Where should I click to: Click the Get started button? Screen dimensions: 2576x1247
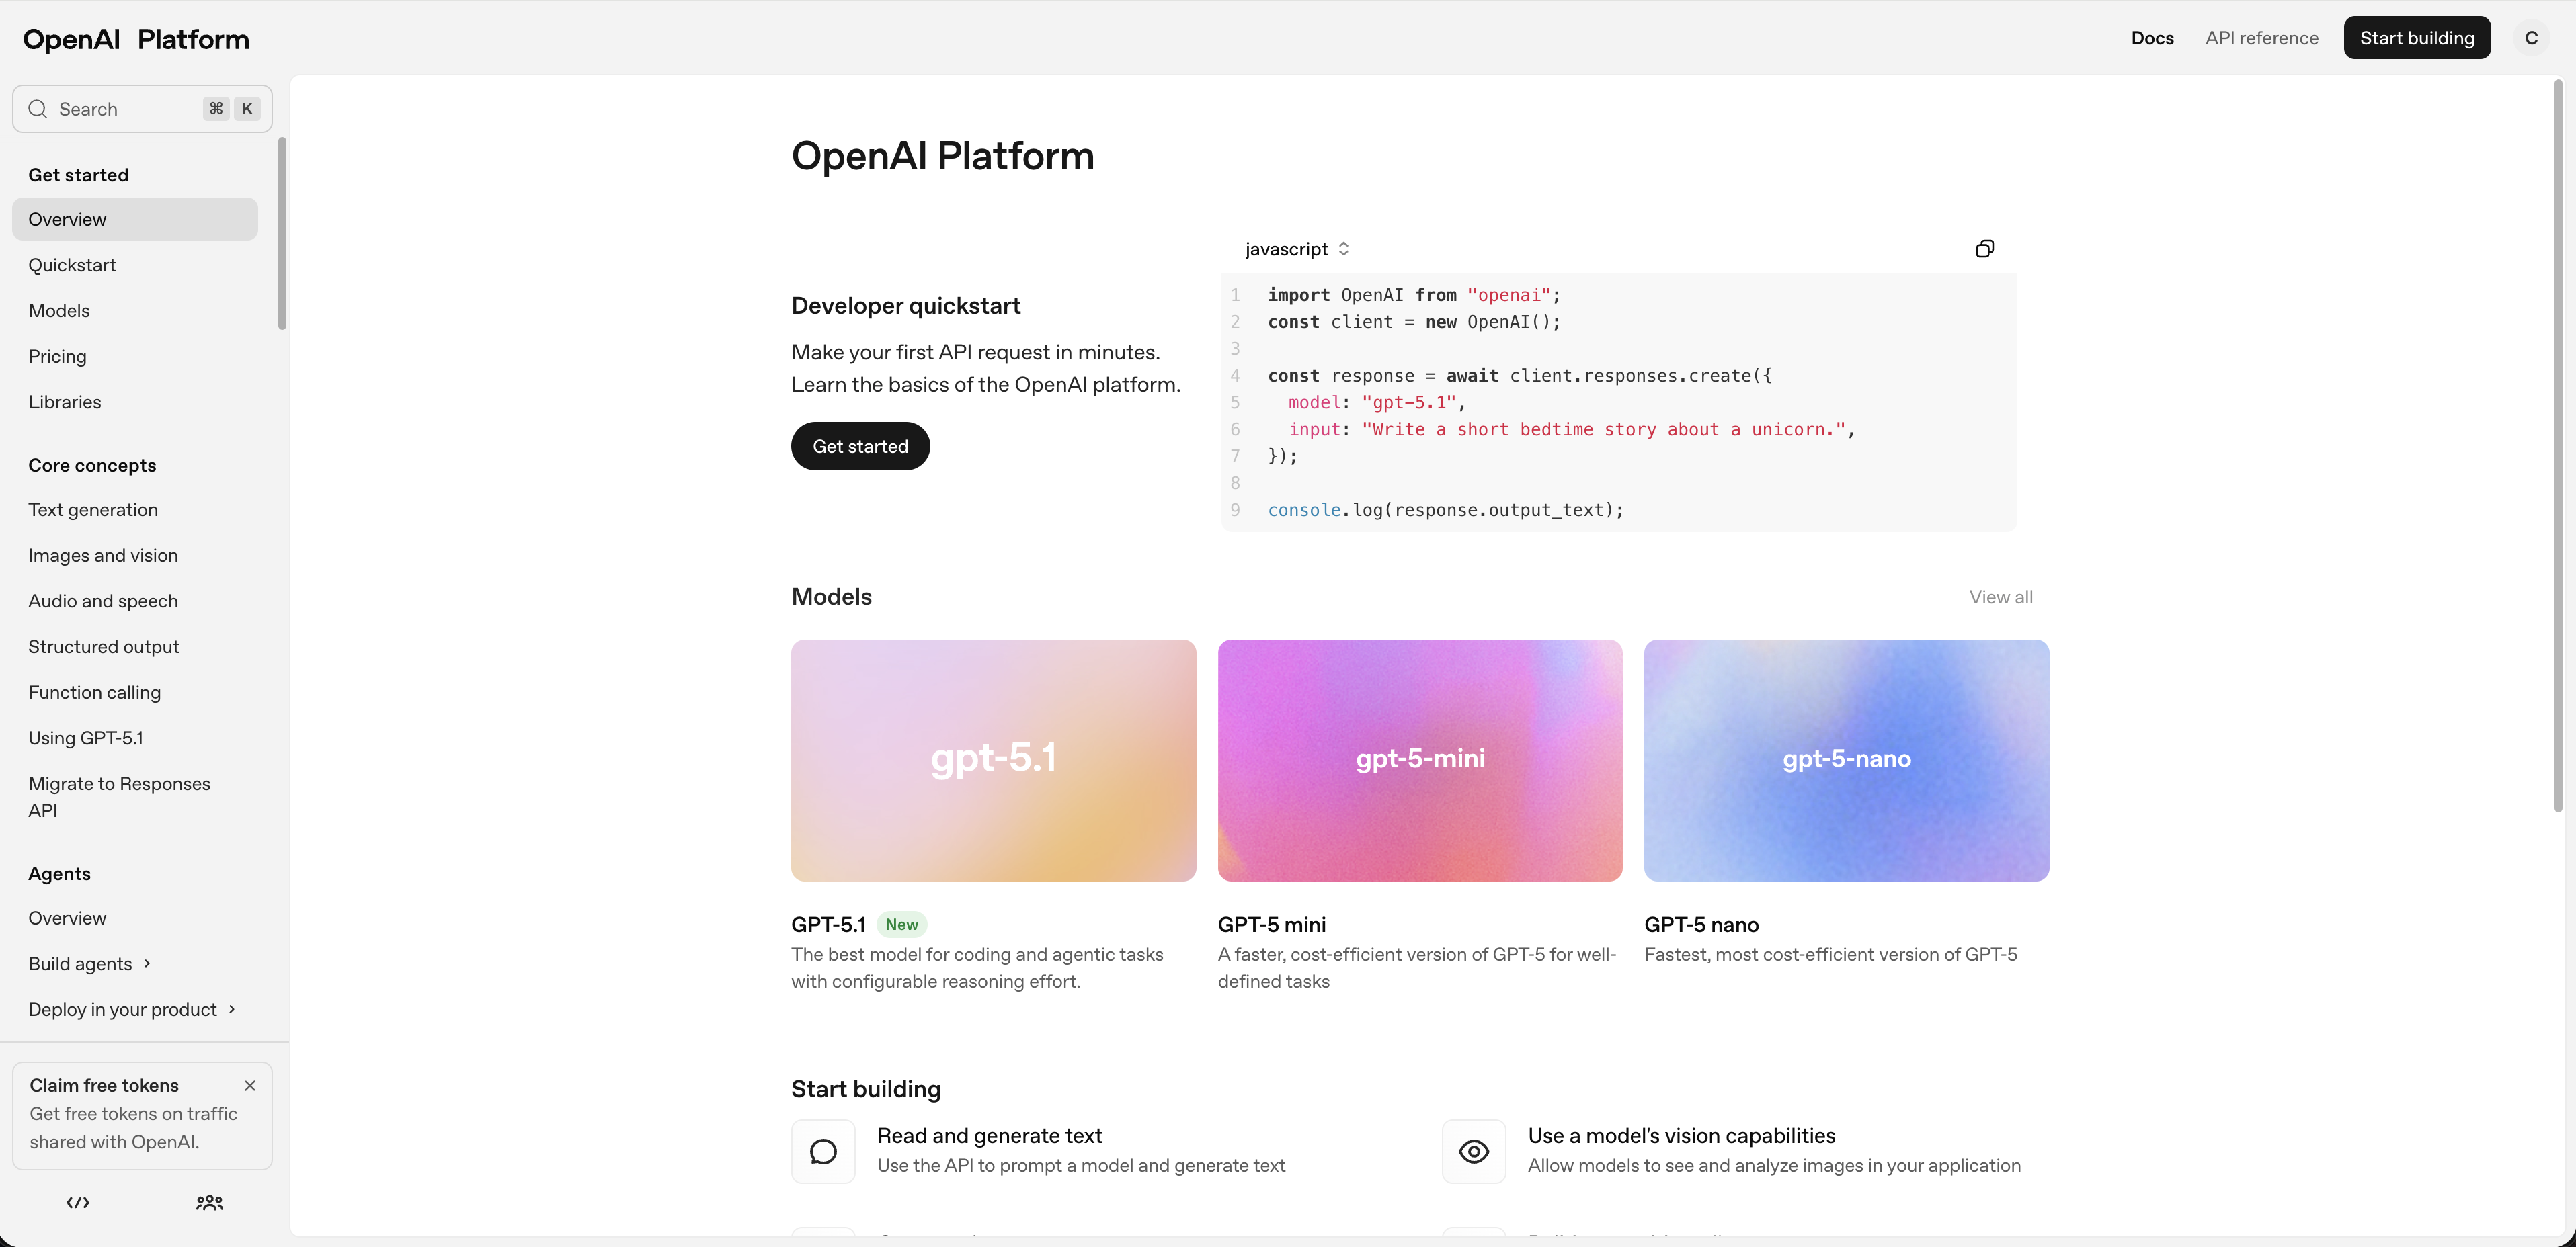(x=860, y=445)
